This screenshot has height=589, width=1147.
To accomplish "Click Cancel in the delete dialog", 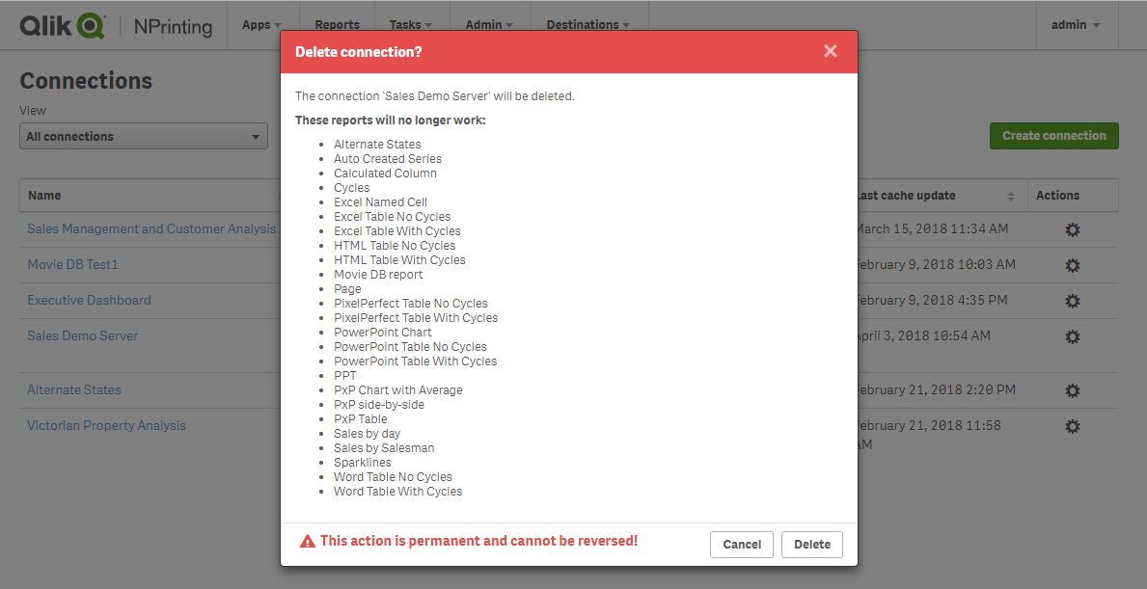I will coord(742,545).
